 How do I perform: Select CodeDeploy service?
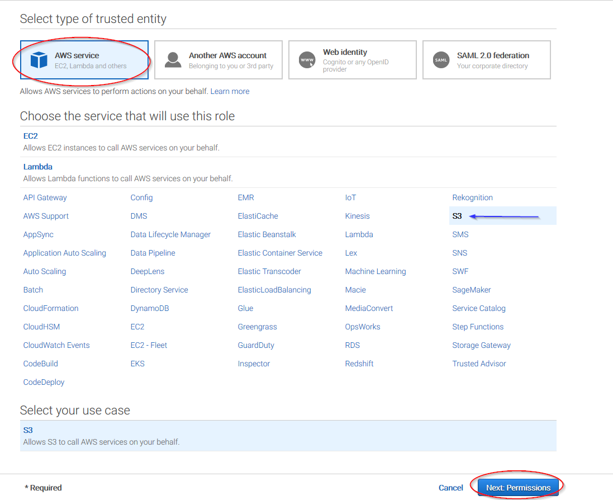point(44,382)
